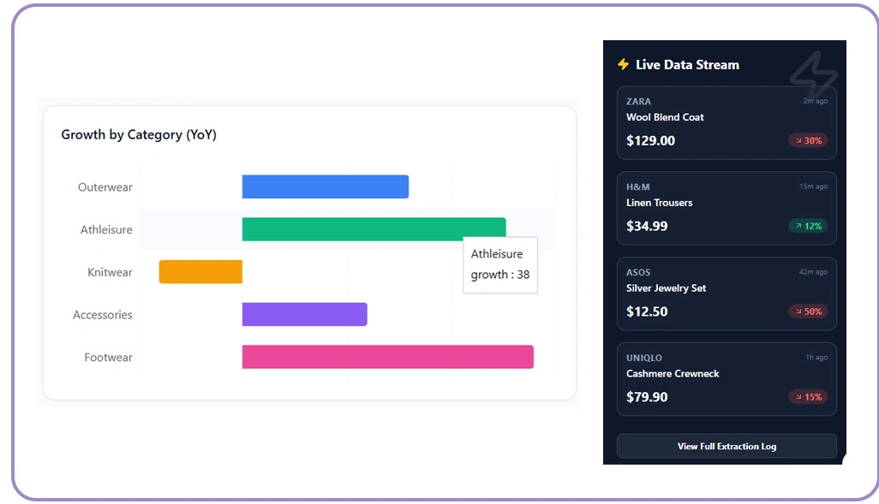Image resolution: width=879 pixels, height=504 pixels.
Task: Click the 15% decline badge for Cashmere Crewneck
Action: coord(806,397)
